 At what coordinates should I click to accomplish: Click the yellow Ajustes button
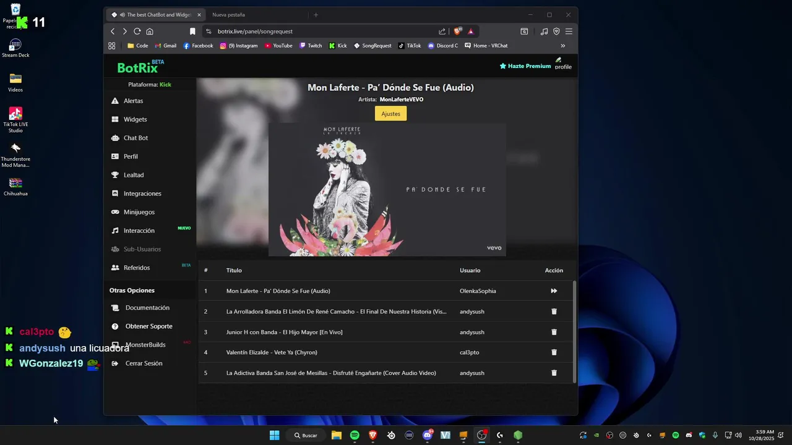coord(390,114)
